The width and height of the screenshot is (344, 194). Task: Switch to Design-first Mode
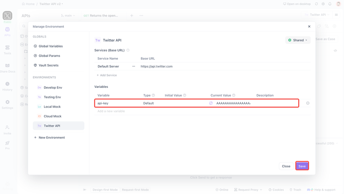pyautogui.click(x=105, y=190)
